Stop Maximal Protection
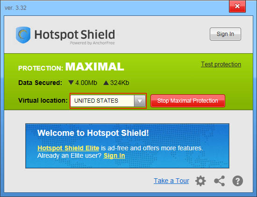257x197 pixels. pyautogui.click(x=188, y=101)
